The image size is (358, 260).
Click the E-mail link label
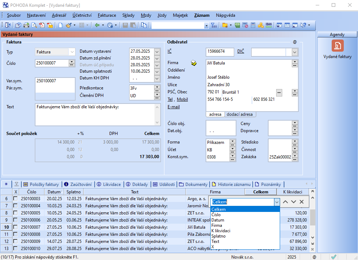point(174,107)
